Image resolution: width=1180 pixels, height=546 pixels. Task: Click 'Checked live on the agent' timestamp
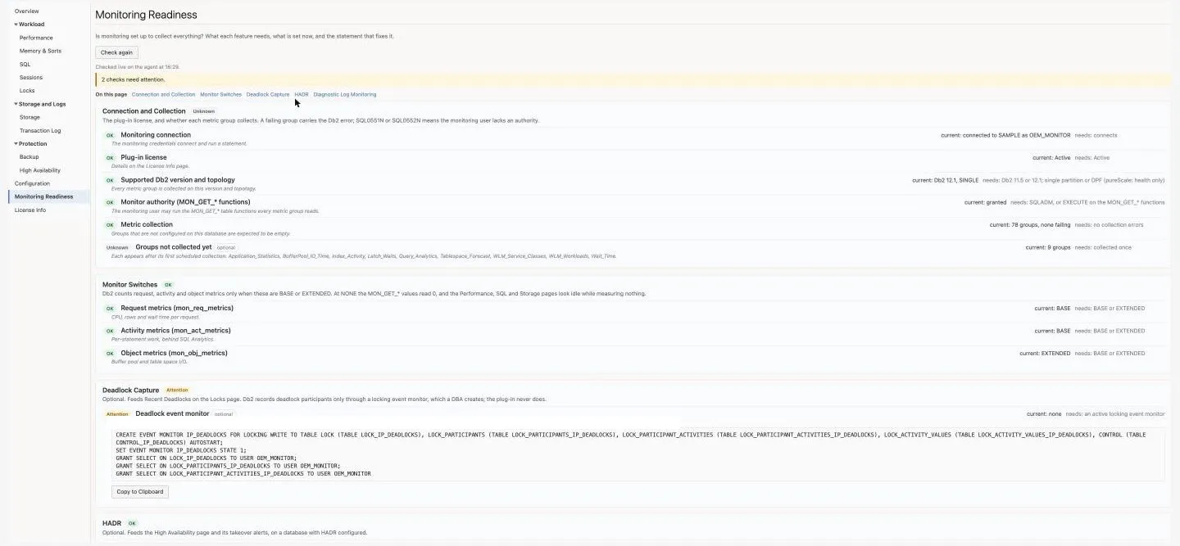point(137,67)
